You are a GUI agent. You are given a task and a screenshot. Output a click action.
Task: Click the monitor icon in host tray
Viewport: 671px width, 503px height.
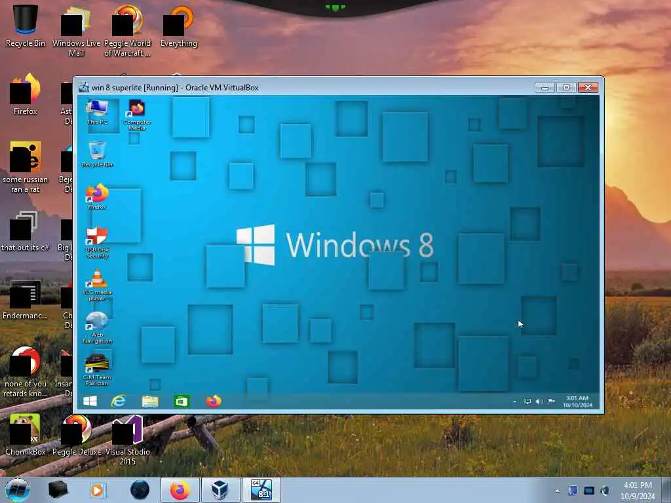pyautogui.click(x=589, y=491)
